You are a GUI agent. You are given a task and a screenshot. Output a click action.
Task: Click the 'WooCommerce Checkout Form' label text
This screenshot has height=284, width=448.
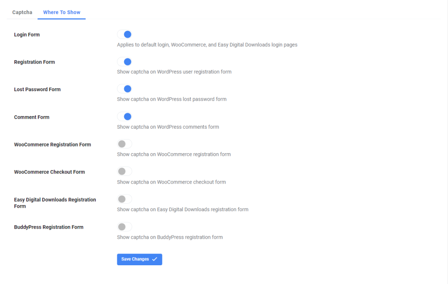click(x=49, y=172)
